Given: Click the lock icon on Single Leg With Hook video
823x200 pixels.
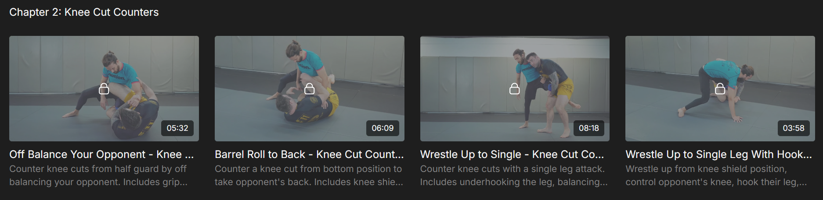Looking at the screenshot, I should (x=720, y=89).
